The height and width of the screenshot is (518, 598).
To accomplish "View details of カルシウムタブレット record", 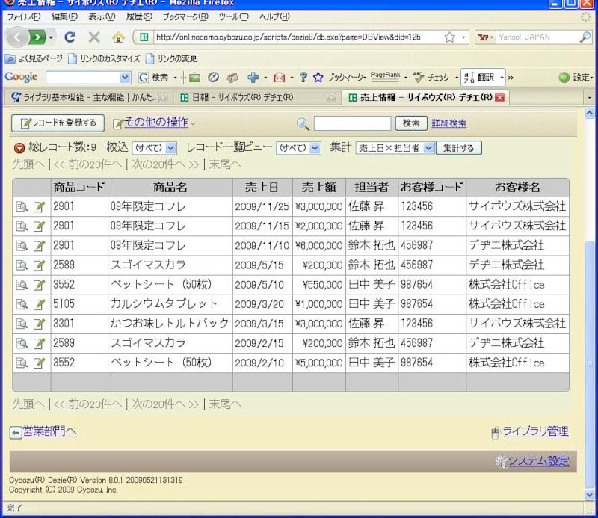I will [x=22, y=304].
